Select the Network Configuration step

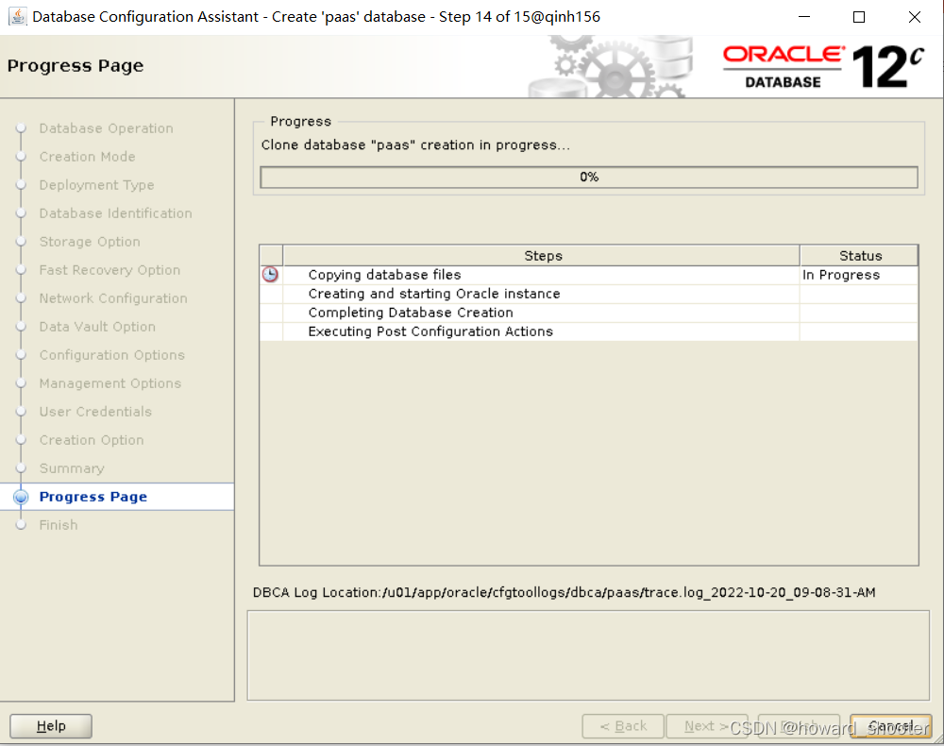tap(113, 297)
